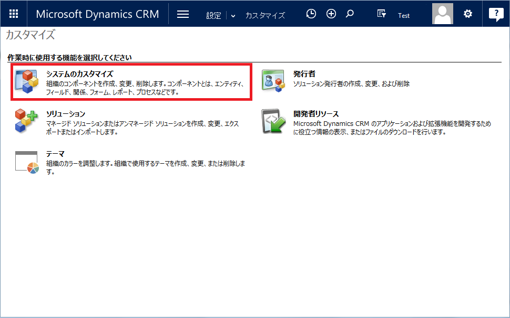
Task: Open recently viewed items clock icon
Action: 311,14
